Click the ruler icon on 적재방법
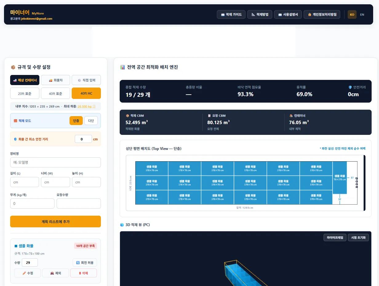Image resolution: width=379 pixels, height=286 pixels. (x=253, y=14)
